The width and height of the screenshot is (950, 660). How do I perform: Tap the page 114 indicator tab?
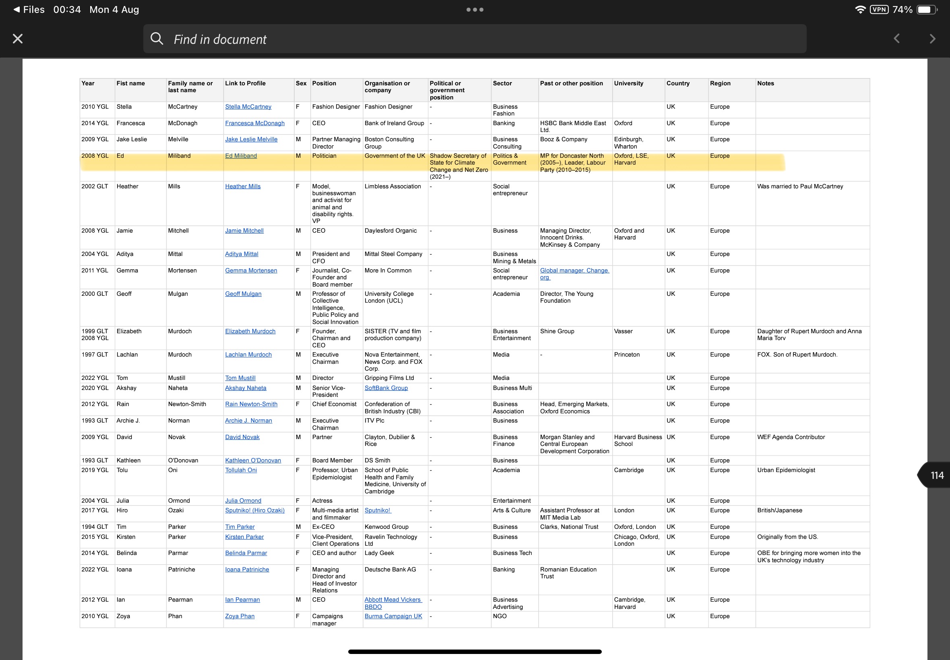[934, 475]
